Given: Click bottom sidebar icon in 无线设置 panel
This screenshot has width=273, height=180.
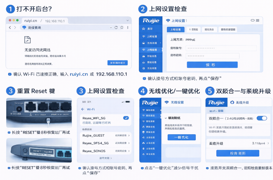Looking at the screenshot, I should pyautogui.click(x=143, y=154).
